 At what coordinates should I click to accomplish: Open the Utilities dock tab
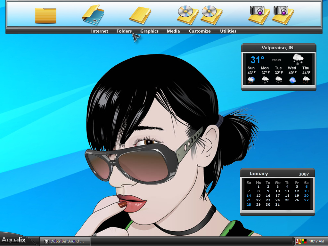point(228,31)
